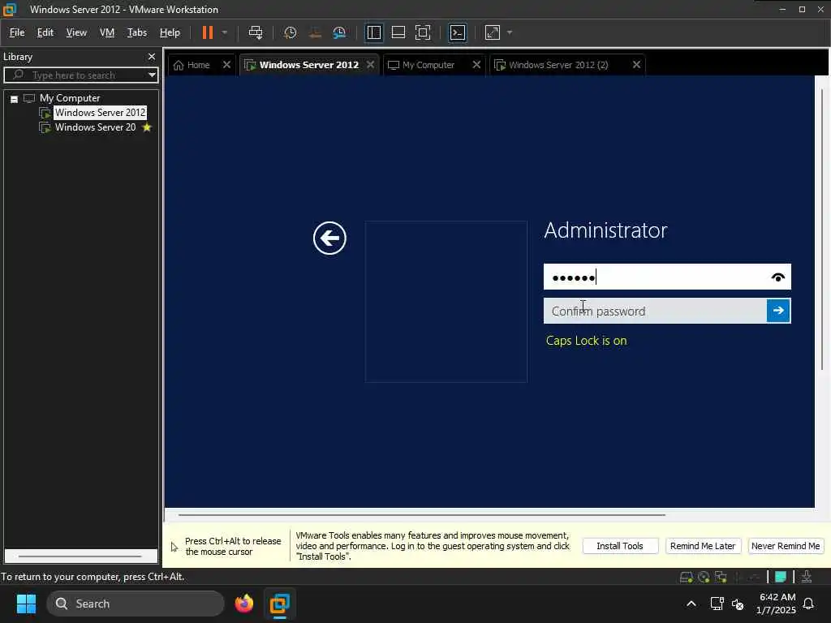Click the back arrow on login screen
Screen dimensions: 831x623
(x=329, y=238)
